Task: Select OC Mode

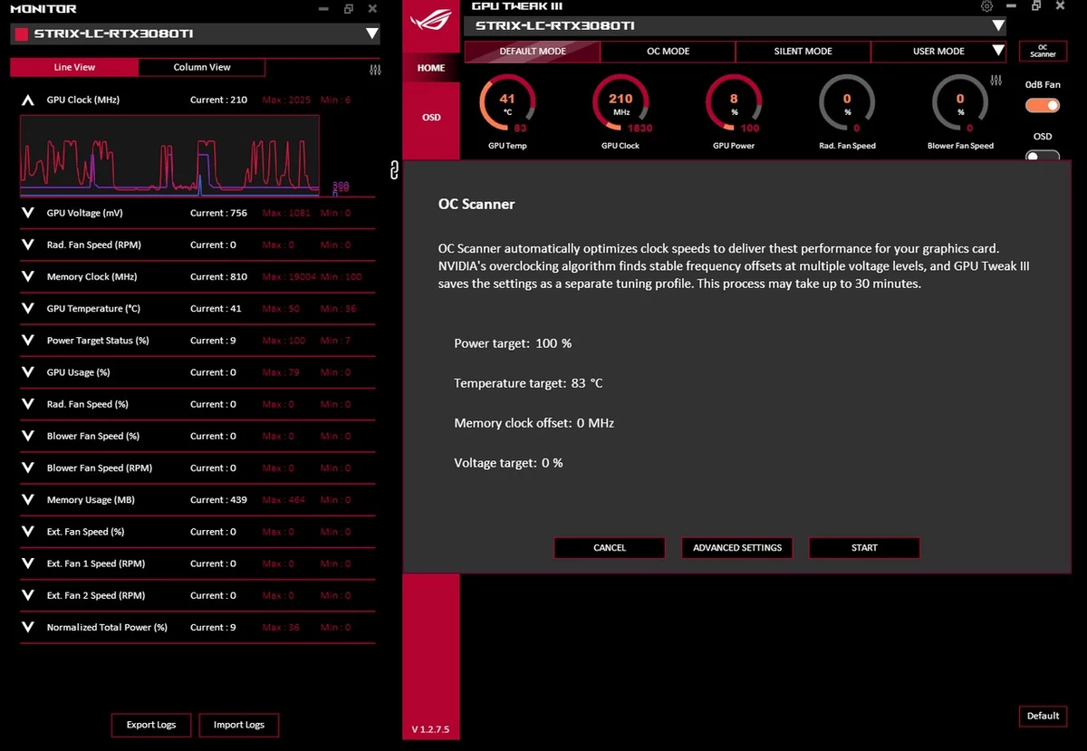Action: tap(668, 52)
